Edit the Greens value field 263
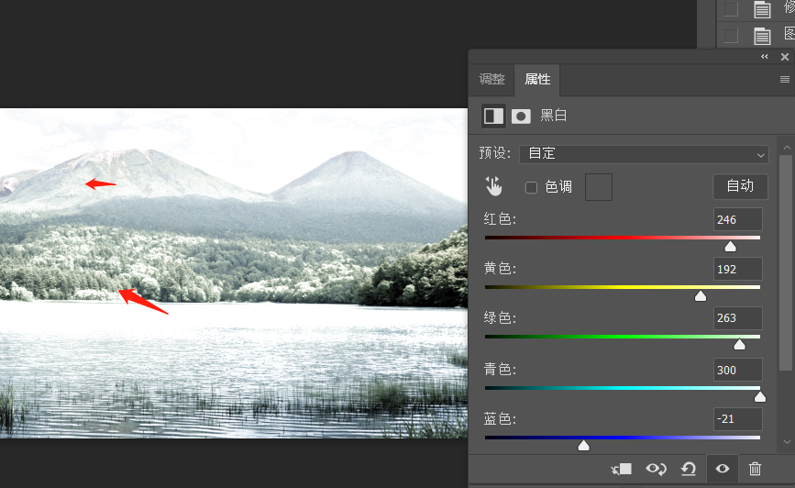 [738, 318]
